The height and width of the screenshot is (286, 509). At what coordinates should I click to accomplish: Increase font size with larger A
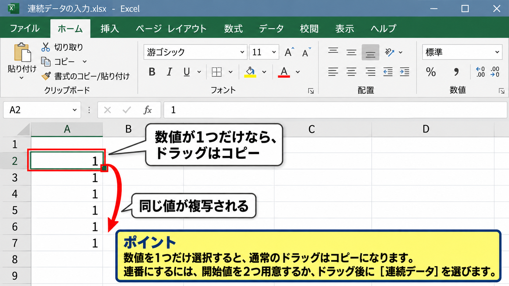click(289, 52)
